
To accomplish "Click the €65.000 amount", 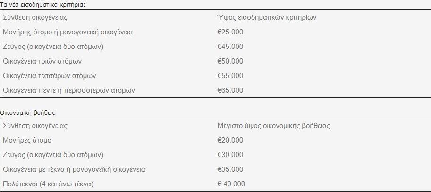I will [230, 90].
